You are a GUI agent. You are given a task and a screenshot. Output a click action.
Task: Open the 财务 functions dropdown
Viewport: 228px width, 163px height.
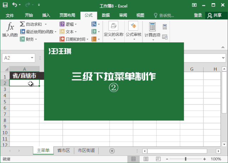28,39
